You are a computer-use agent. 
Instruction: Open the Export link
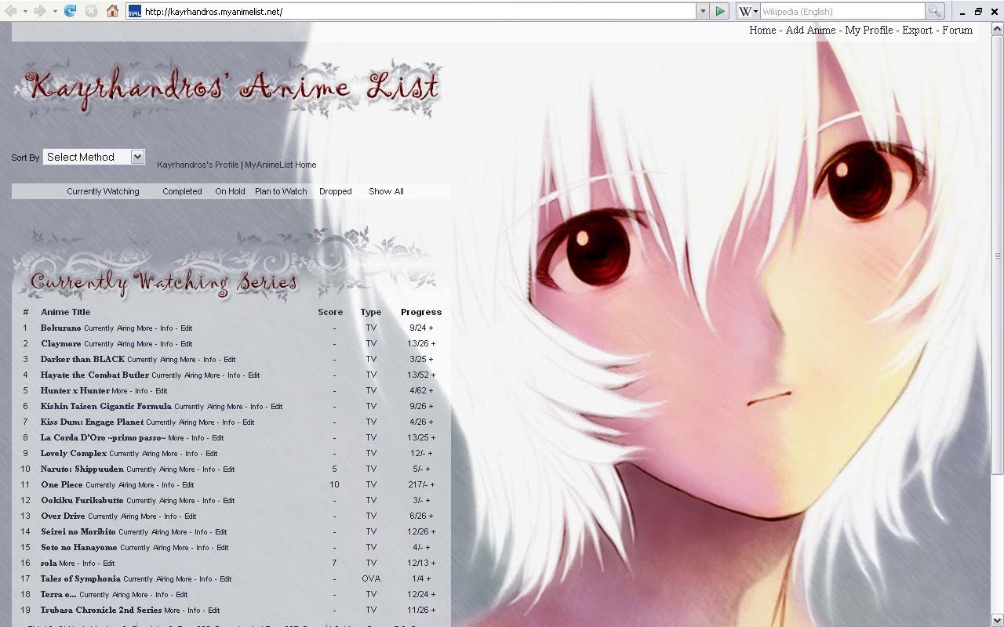[x=917, y=30]
